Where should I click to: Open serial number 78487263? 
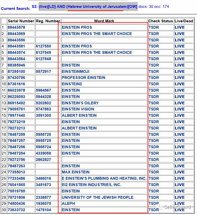(16, 166)
